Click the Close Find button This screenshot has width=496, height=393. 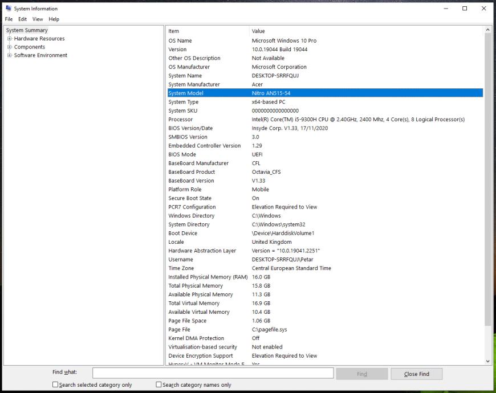coord(416,374)
